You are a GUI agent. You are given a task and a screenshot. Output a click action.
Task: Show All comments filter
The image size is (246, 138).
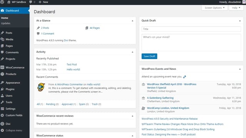click(x=40, y=104)
